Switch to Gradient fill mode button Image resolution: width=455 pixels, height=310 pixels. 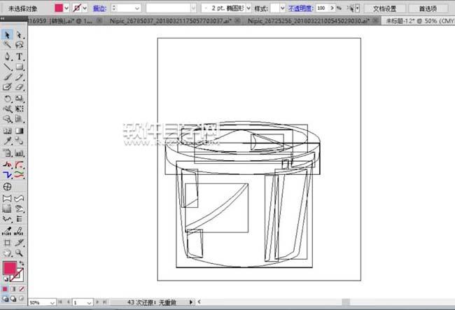[13, 289]
